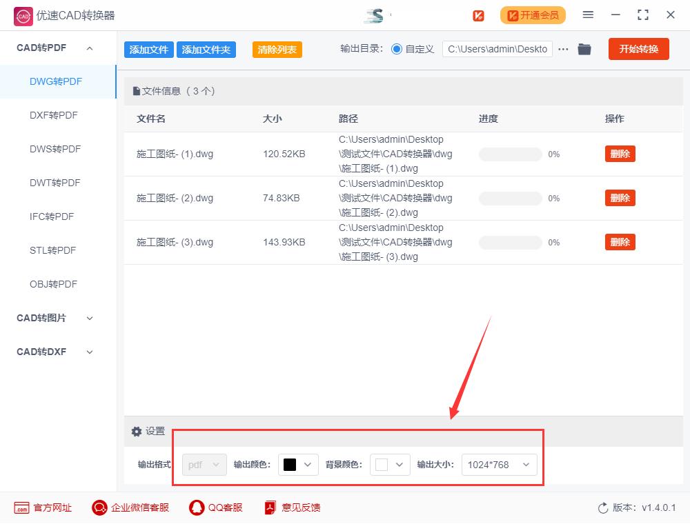Click the 开始转换 start conversion button
The height and width of the screenshot is (524, 690).
tap(638, 49)
